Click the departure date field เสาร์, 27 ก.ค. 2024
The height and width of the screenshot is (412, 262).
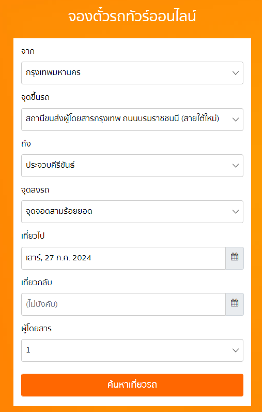[x=124, y=258]
